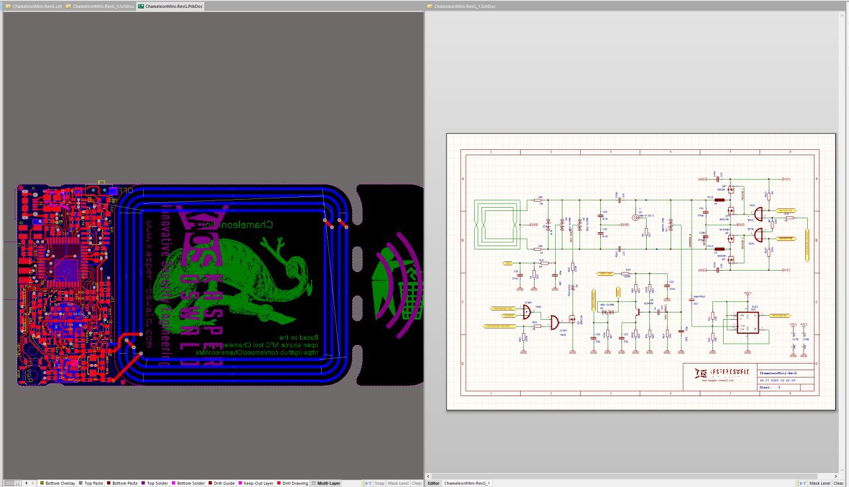Screen dimensions: 849x487
Task: Click Clear in the schematic pane
Action: [x=838, y=483]
